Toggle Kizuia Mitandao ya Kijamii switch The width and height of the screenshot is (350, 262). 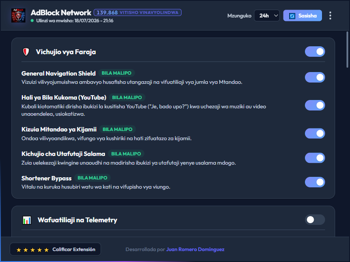tap(315, 134)
